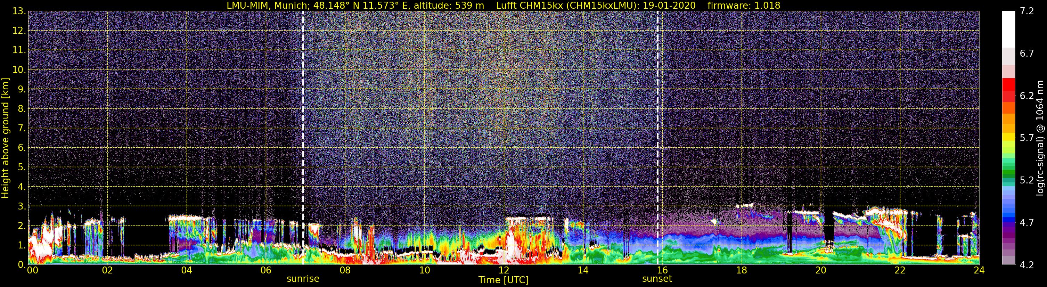Click the height axis tick label '2.'
Viewport: 1047px width, 287px height.
coord(22,225)
